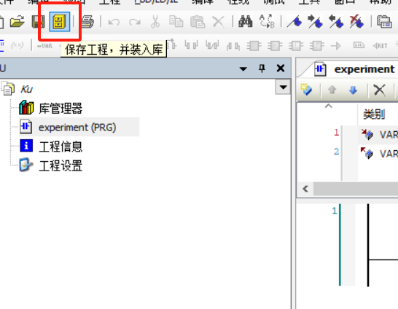Open 库管理器 library manager item
398x309 pixels.
coord(61,109)
